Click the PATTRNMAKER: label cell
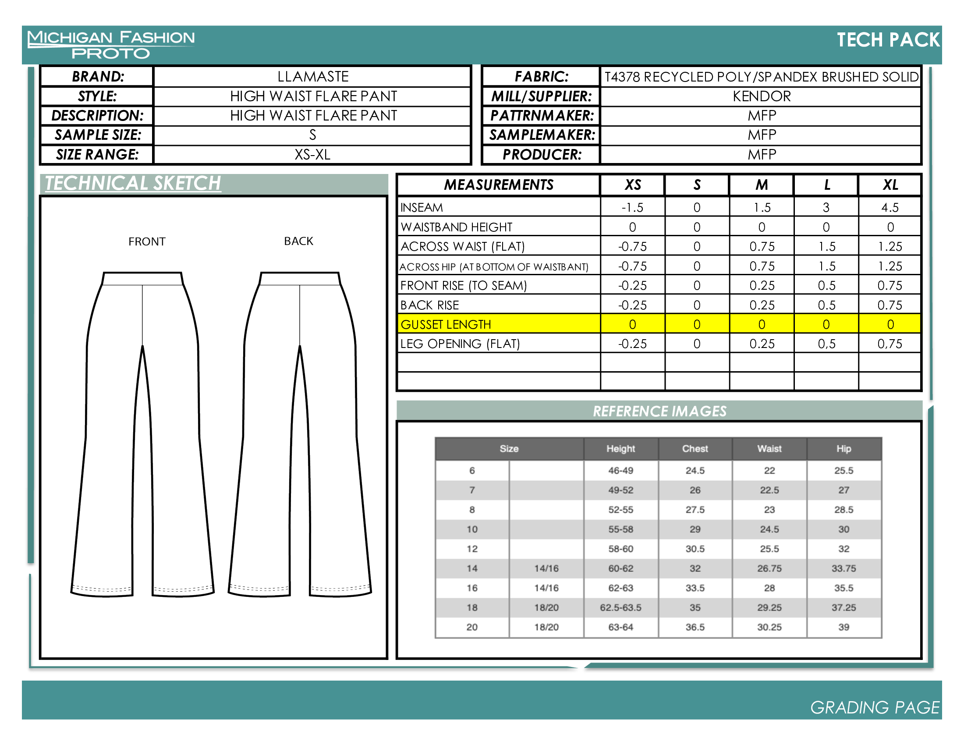 (541, 116)
